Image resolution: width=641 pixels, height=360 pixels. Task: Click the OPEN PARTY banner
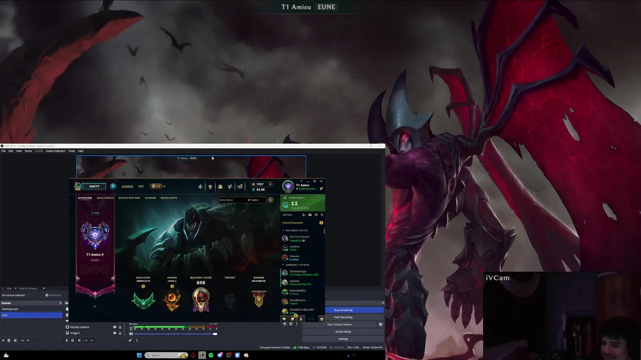pos(303,202)
